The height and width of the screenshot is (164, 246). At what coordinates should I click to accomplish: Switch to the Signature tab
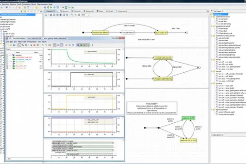pos(65,11)
